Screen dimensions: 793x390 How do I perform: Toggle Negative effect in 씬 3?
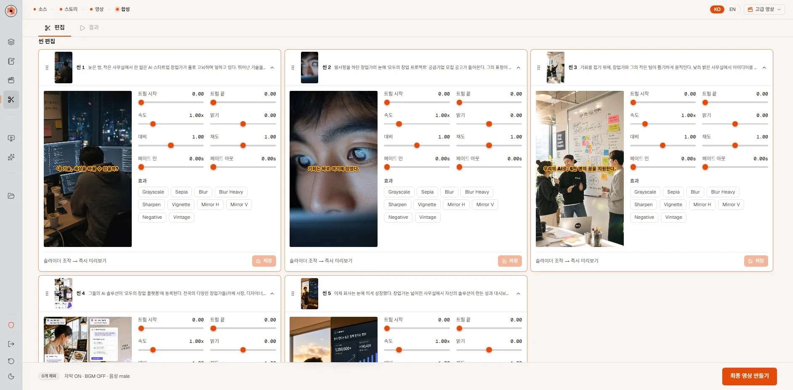pyautogui.click(x=644, y=218)
